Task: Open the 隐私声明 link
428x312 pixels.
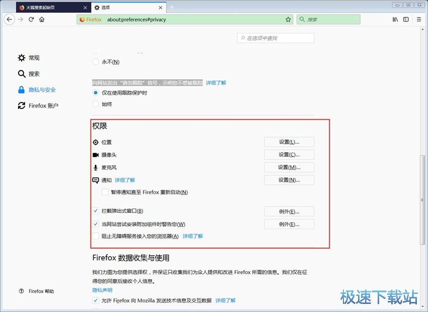Action: (x=102, y=290)
